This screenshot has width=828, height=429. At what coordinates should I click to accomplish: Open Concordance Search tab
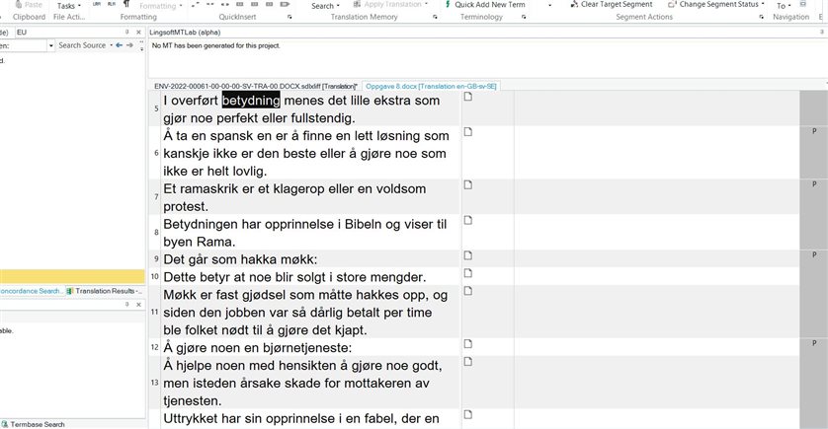pyautogui.click(x=32, y=291)
